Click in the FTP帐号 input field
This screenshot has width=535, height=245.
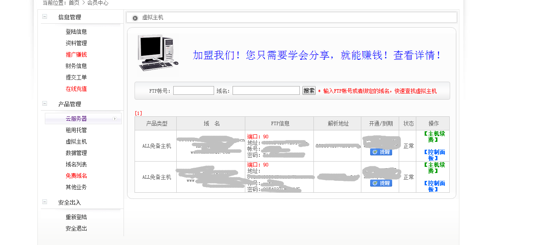pos(193,90)
